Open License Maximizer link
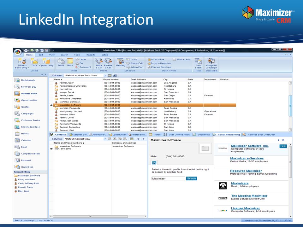The image size is (303, 227). point(246,208)
